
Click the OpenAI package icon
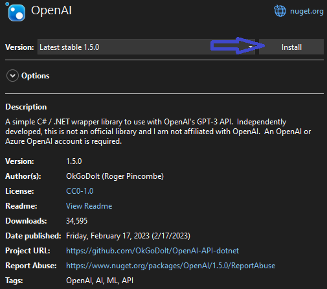(x=16, y=12)
